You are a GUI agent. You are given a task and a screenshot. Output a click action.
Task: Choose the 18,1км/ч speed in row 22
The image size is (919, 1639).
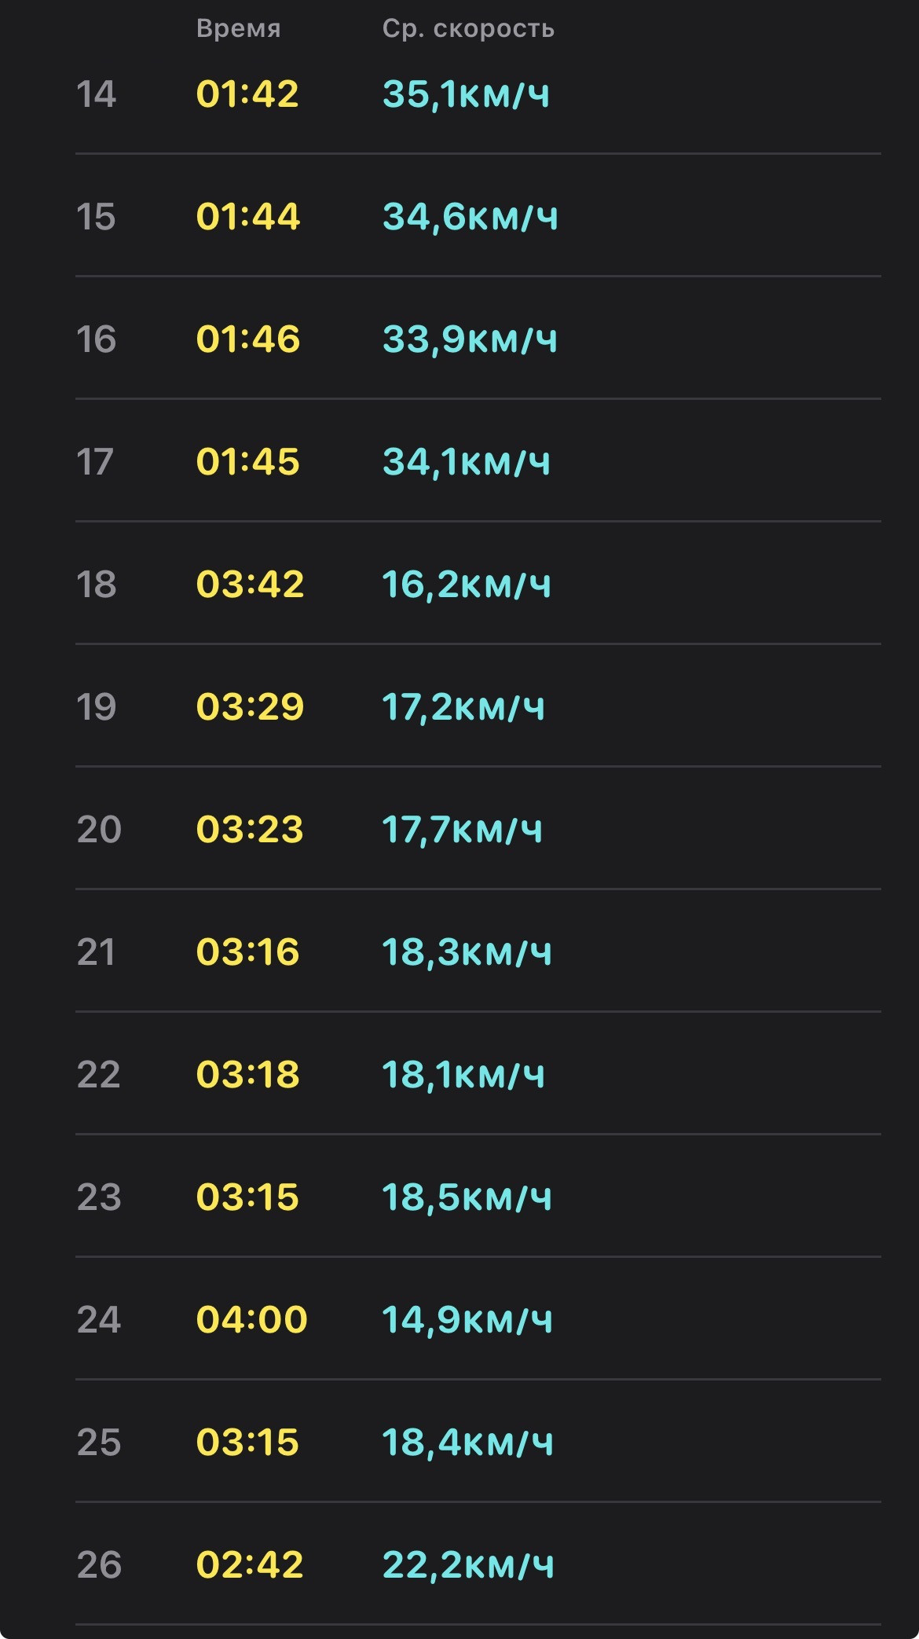(463, 1075)
